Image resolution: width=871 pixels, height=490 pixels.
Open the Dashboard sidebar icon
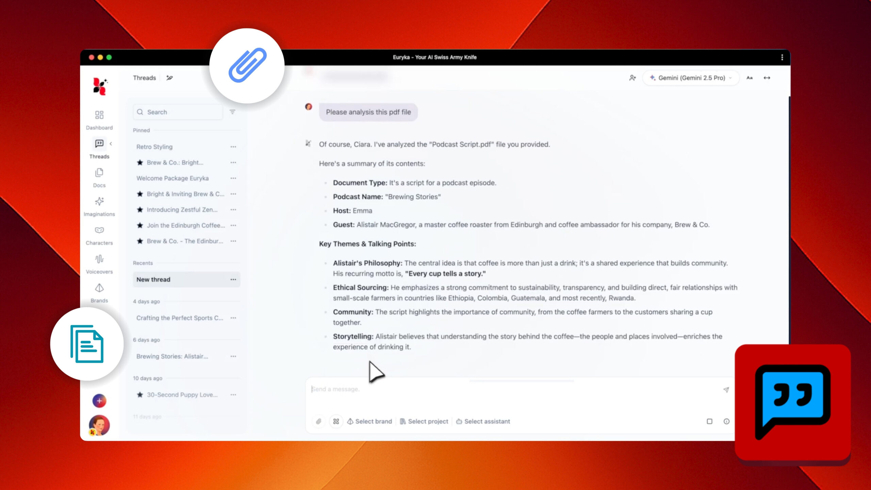pos(99,115)
